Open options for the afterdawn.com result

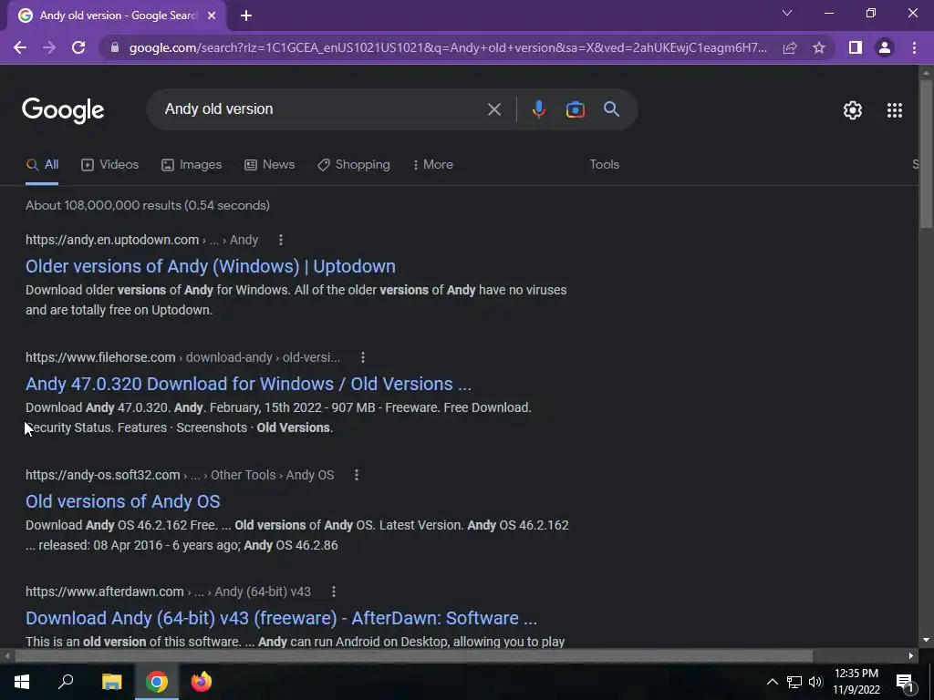[x=334, y=592]
